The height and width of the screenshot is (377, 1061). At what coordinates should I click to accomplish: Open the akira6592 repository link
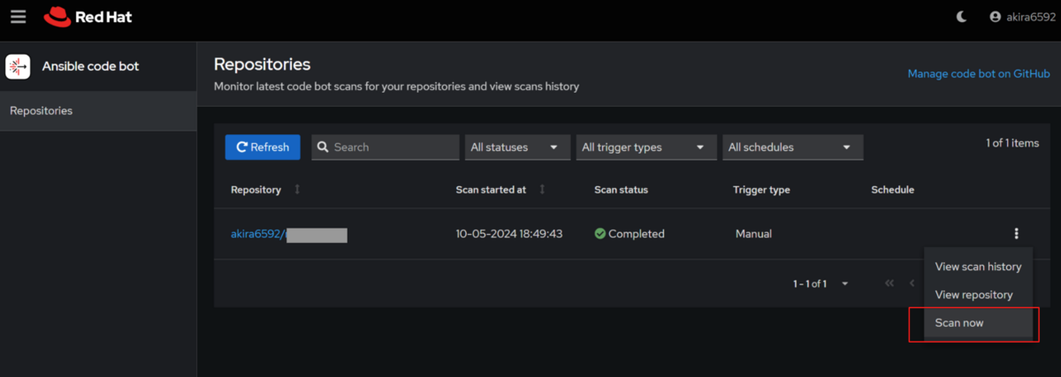tap(257, 234)
